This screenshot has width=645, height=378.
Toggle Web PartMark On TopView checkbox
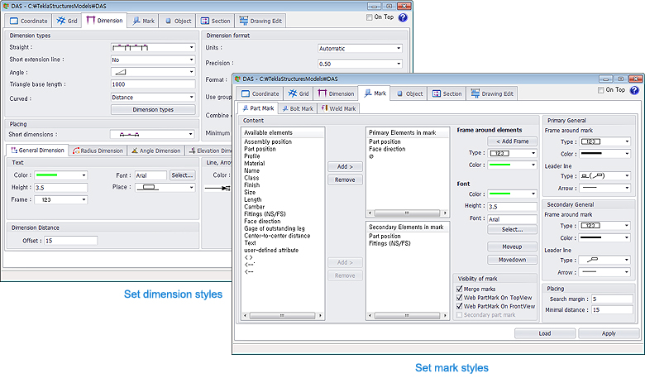click(x=461, y=297)
